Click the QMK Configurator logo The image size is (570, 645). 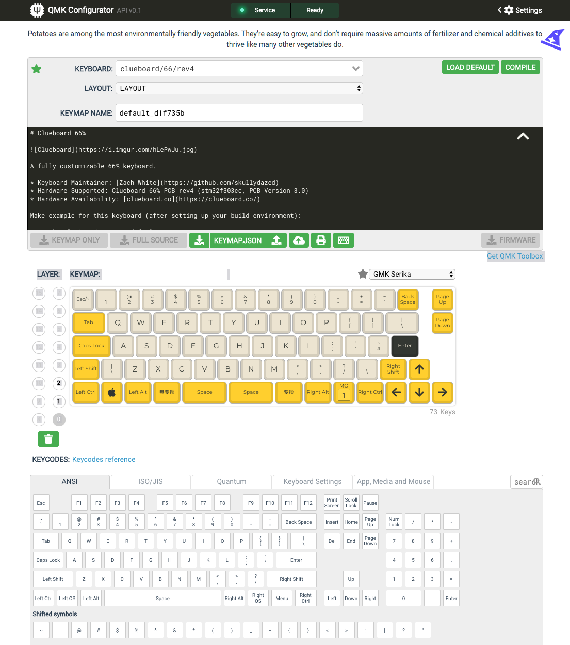(37, 10)
